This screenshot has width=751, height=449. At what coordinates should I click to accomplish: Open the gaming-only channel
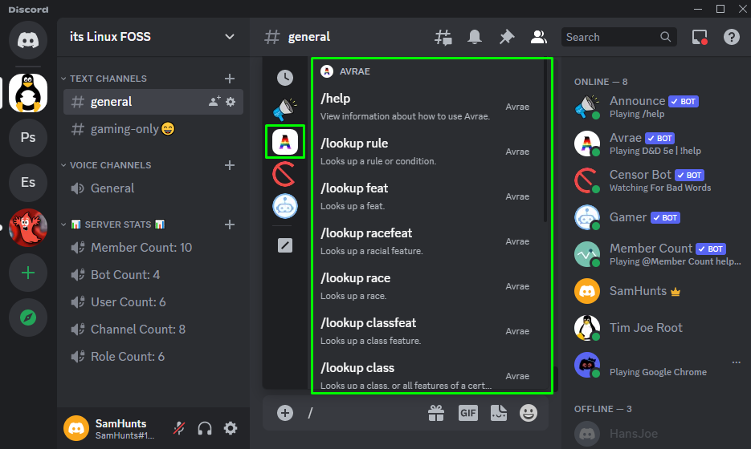[153, 129]
